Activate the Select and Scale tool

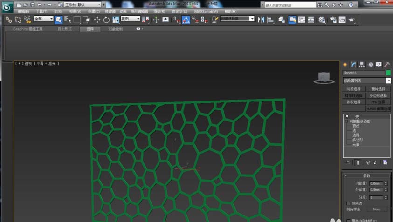[x=116, y=20]
